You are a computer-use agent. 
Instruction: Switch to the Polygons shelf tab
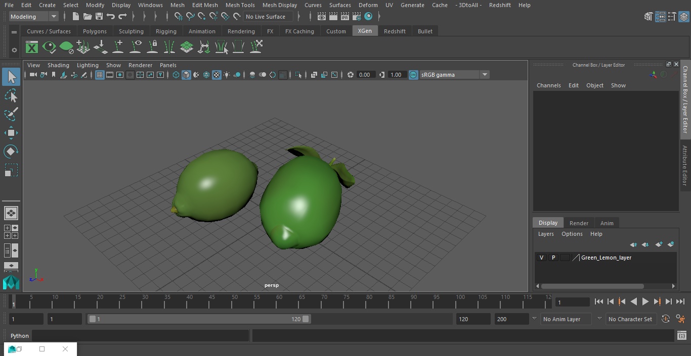tap(95, 31)
